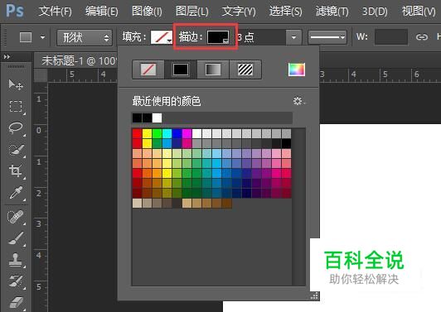The width and height of the screenshot is (441, 312).
Task: Set stroke to pattern
Action: tap(245, 70)
